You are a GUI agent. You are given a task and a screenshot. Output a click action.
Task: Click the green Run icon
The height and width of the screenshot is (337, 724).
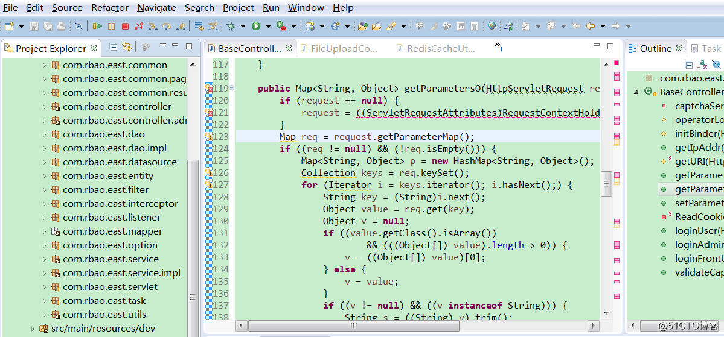pyautogui.click(x=256, y=27)
